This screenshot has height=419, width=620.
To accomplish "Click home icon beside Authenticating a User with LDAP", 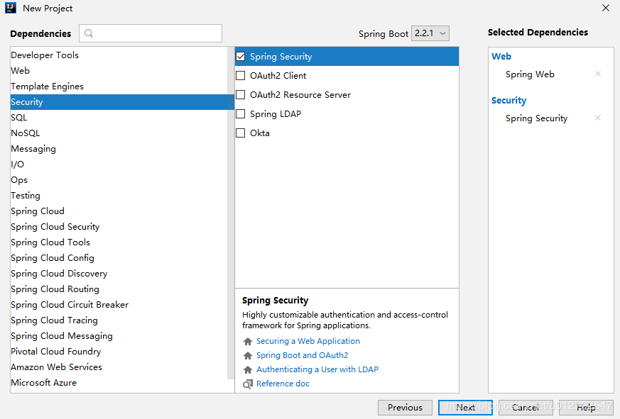I will coord(248,370).
